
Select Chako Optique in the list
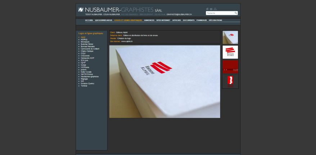[x=87, y=51]
